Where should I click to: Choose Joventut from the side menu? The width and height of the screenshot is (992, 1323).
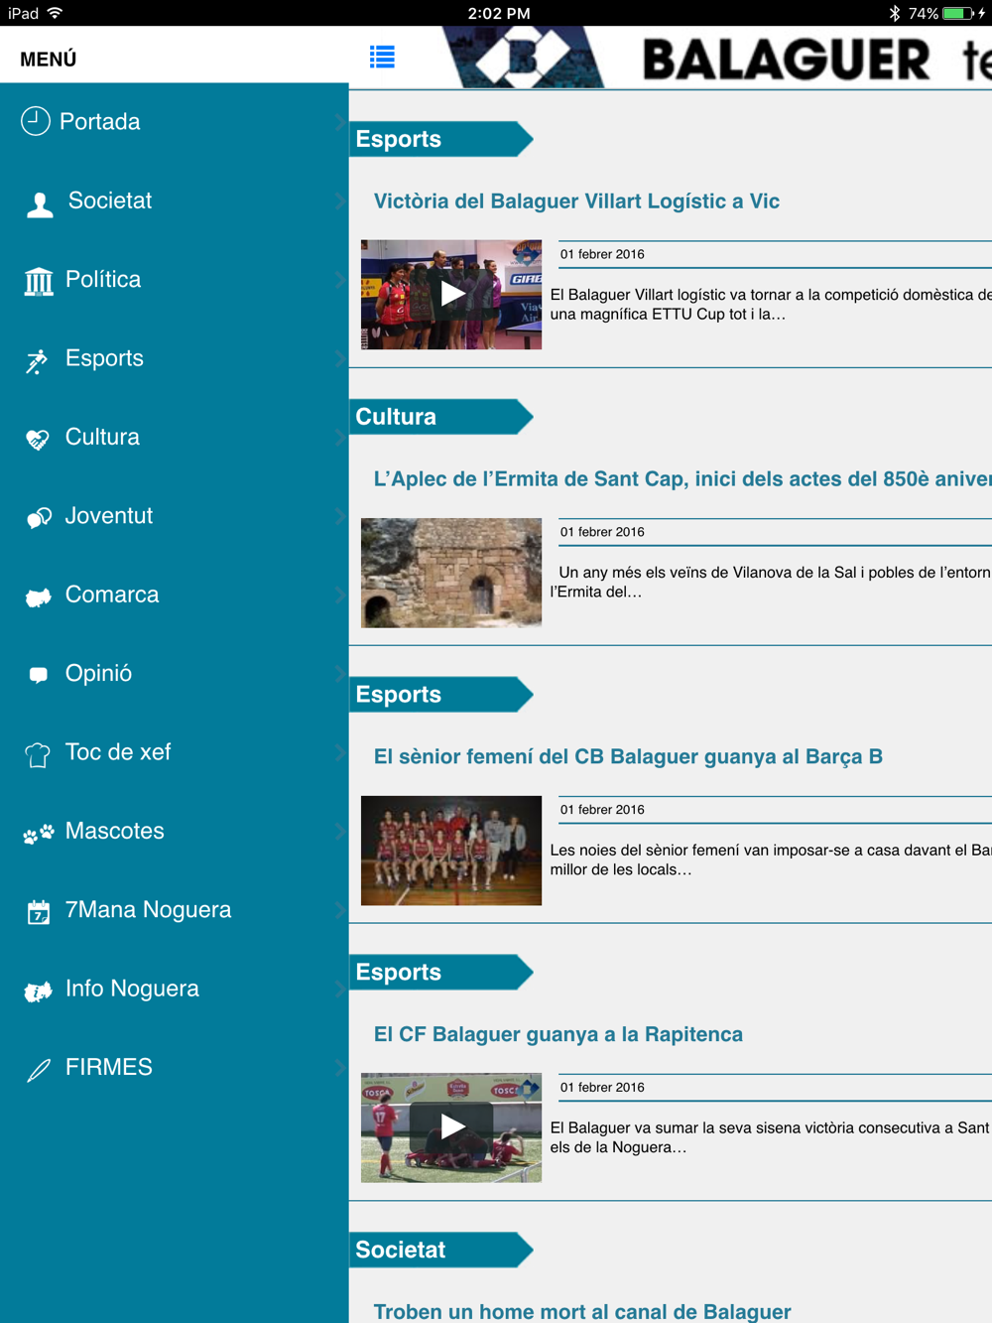[x=174, y=516]
